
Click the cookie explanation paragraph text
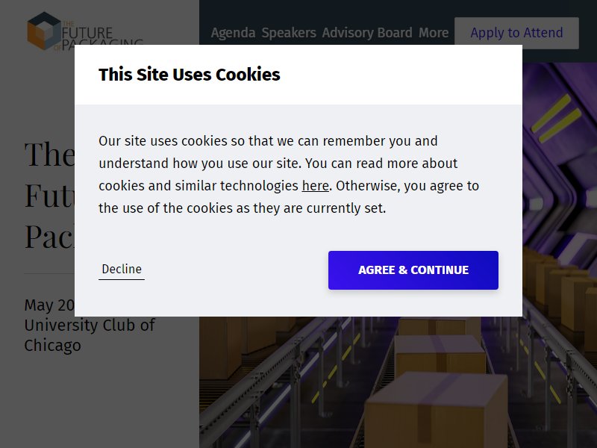point(289,175)
